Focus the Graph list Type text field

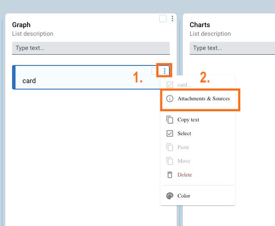91,48
